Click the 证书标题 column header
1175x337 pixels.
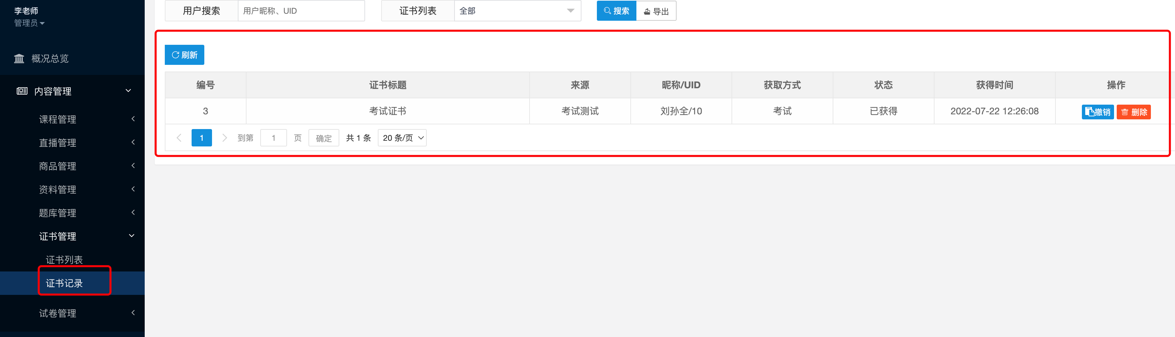[x=388, y=85]
